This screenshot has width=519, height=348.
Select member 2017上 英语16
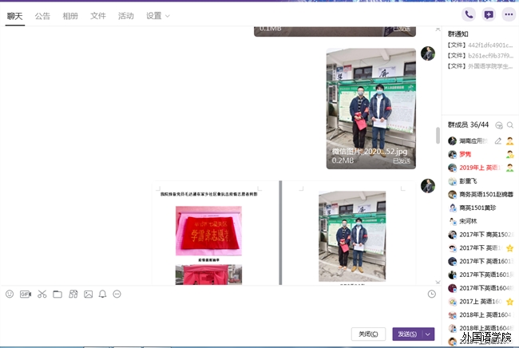(481, 302)
